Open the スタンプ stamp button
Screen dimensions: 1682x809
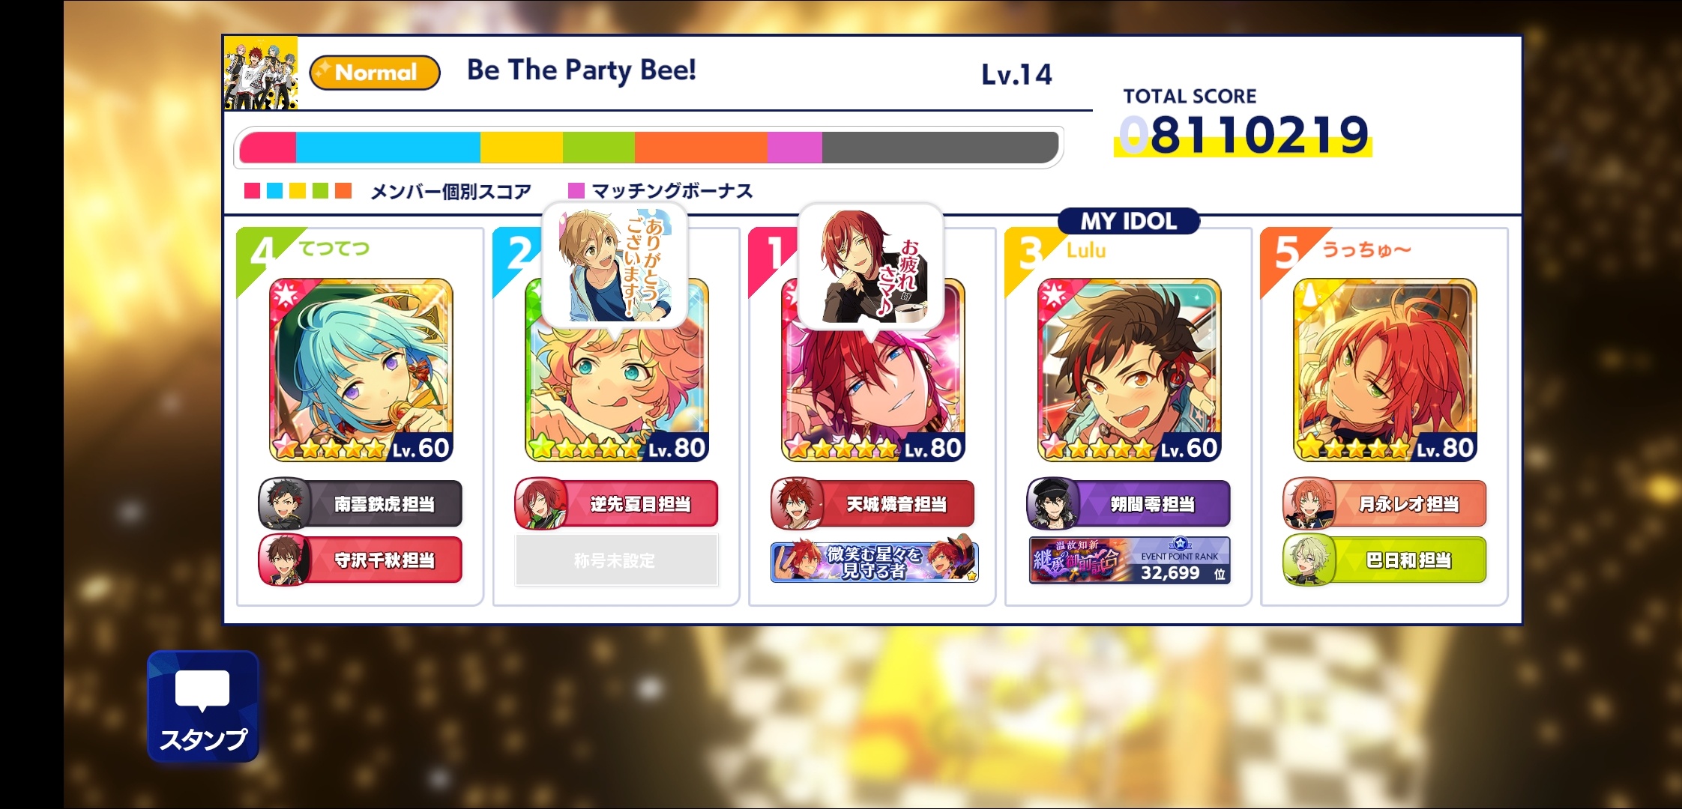(203, 706)
